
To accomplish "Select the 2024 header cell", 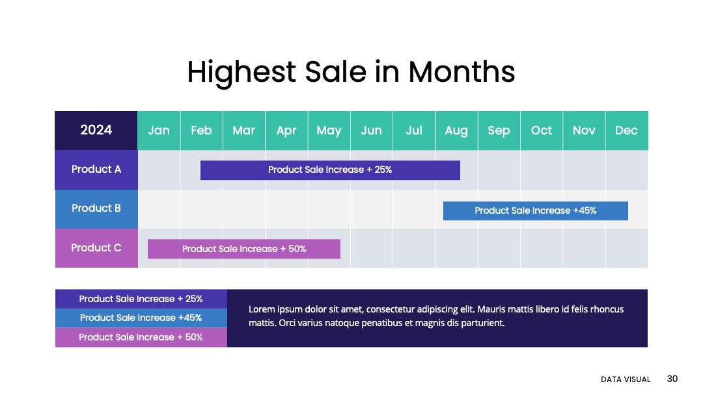I will point(96,130).
